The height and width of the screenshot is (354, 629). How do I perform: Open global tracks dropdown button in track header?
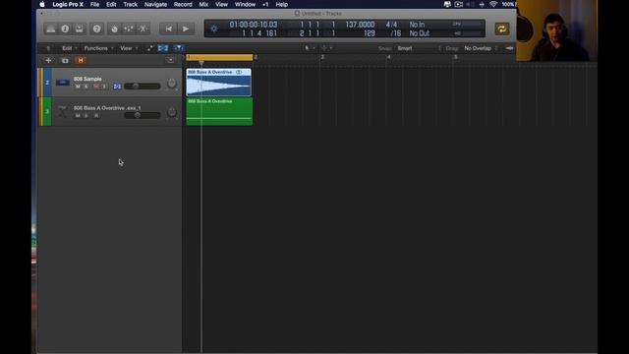(x=170, y=61)
